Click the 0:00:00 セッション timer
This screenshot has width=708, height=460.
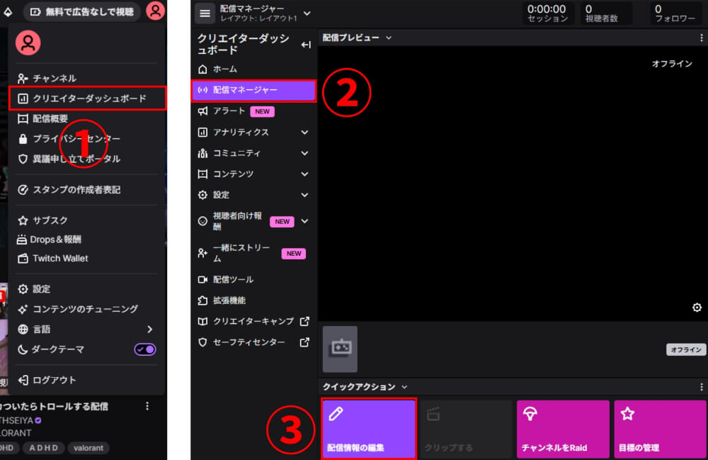point(547,13)
